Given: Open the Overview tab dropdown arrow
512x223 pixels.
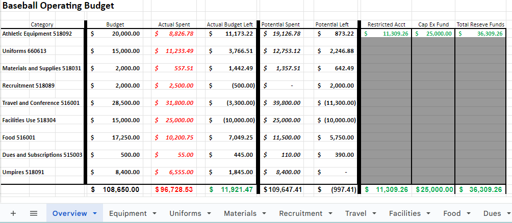Looking at the screenshot, I should click(95, 213).
